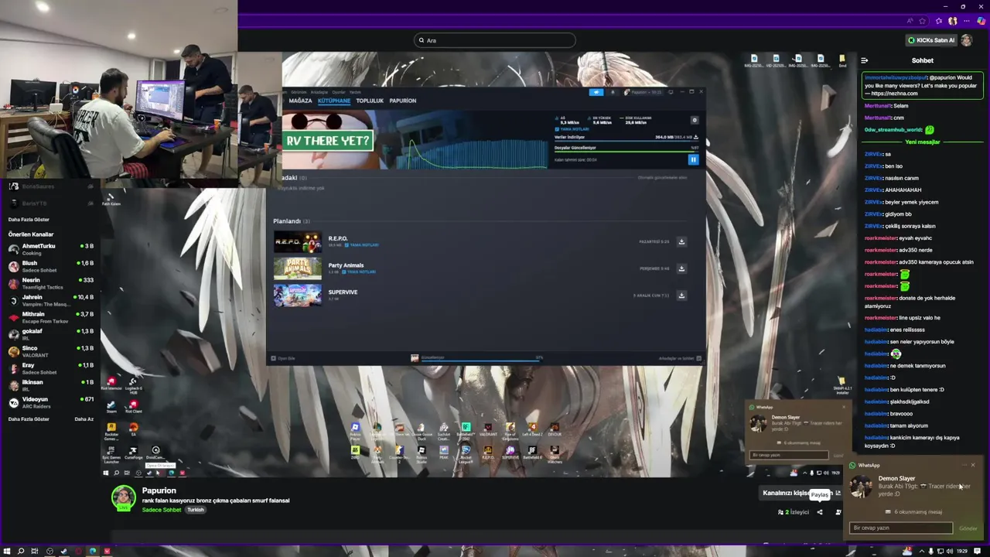The width and height of the screenshot is (990, 557).
Task: Click taskbar weather widget icon
Action: 907,552
